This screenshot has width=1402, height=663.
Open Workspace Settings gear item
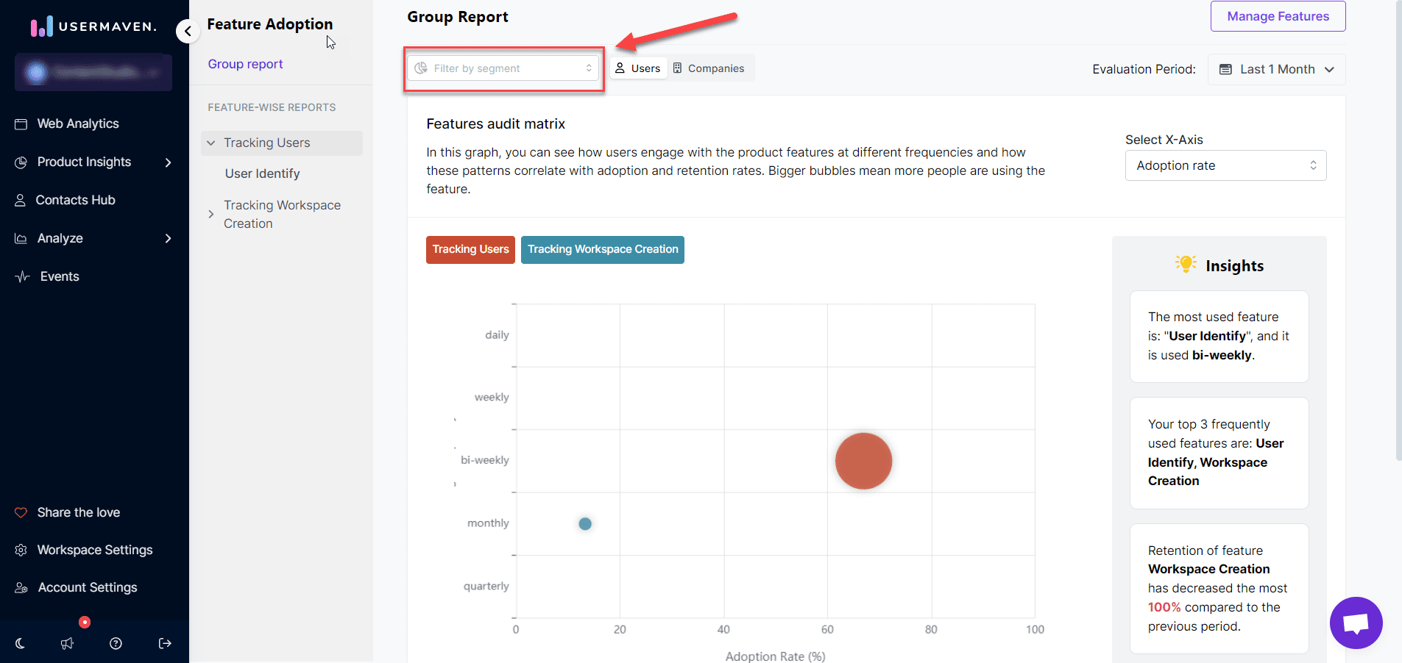coord(94,550)
